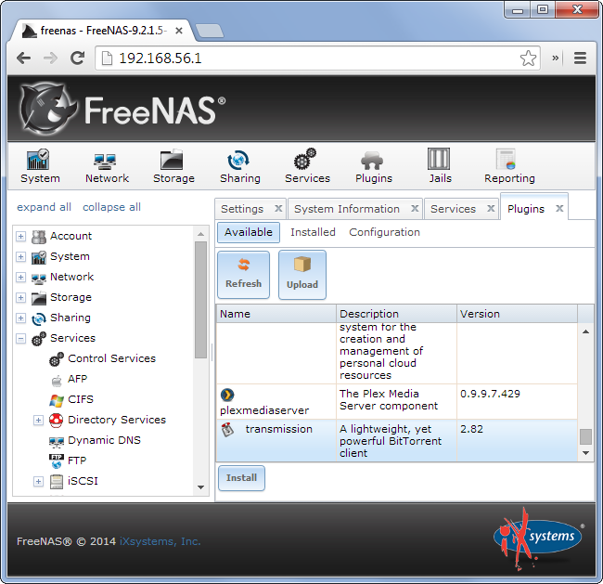Close the freenas browser tab
The height and width of the screenshot is (584, 603).
[x=178, y=31]
